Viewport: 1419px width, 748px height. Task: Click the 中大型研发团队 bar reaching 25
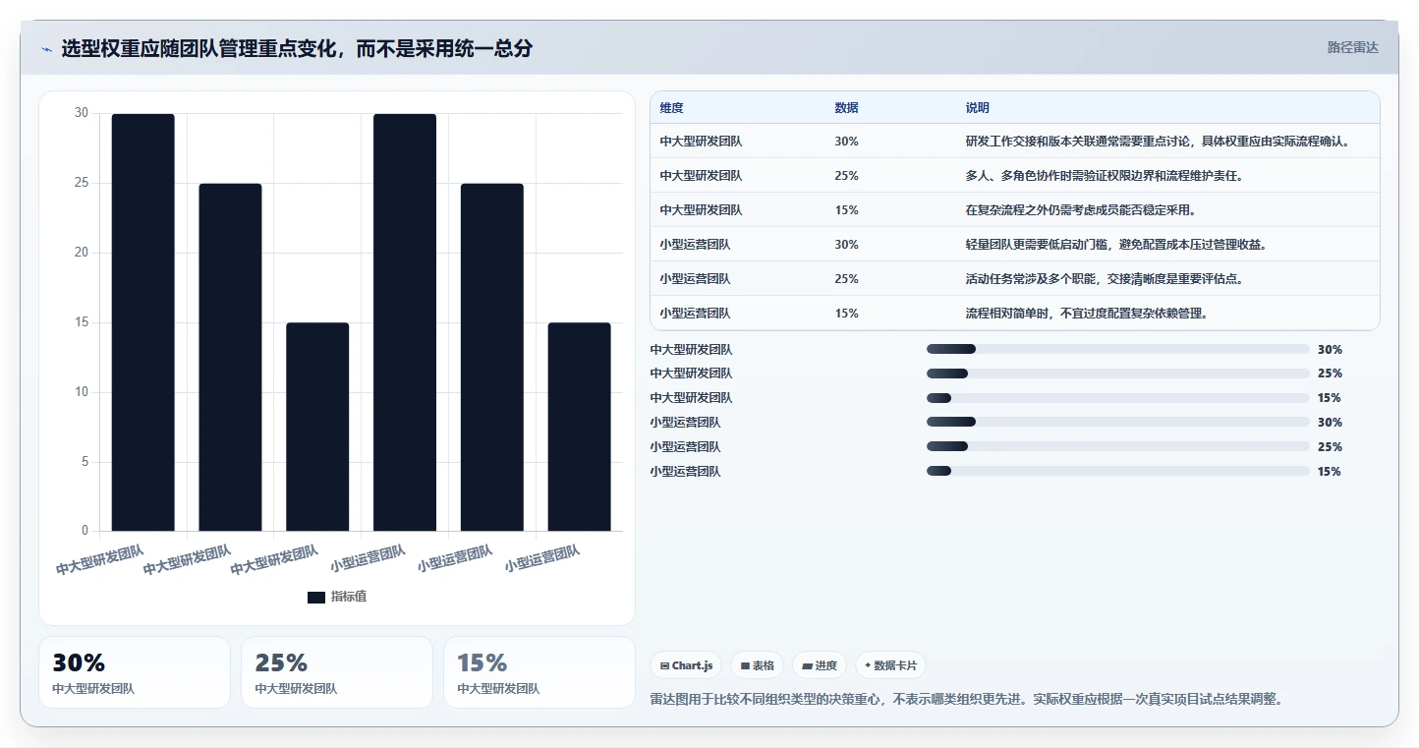click(x=230, y=358)
